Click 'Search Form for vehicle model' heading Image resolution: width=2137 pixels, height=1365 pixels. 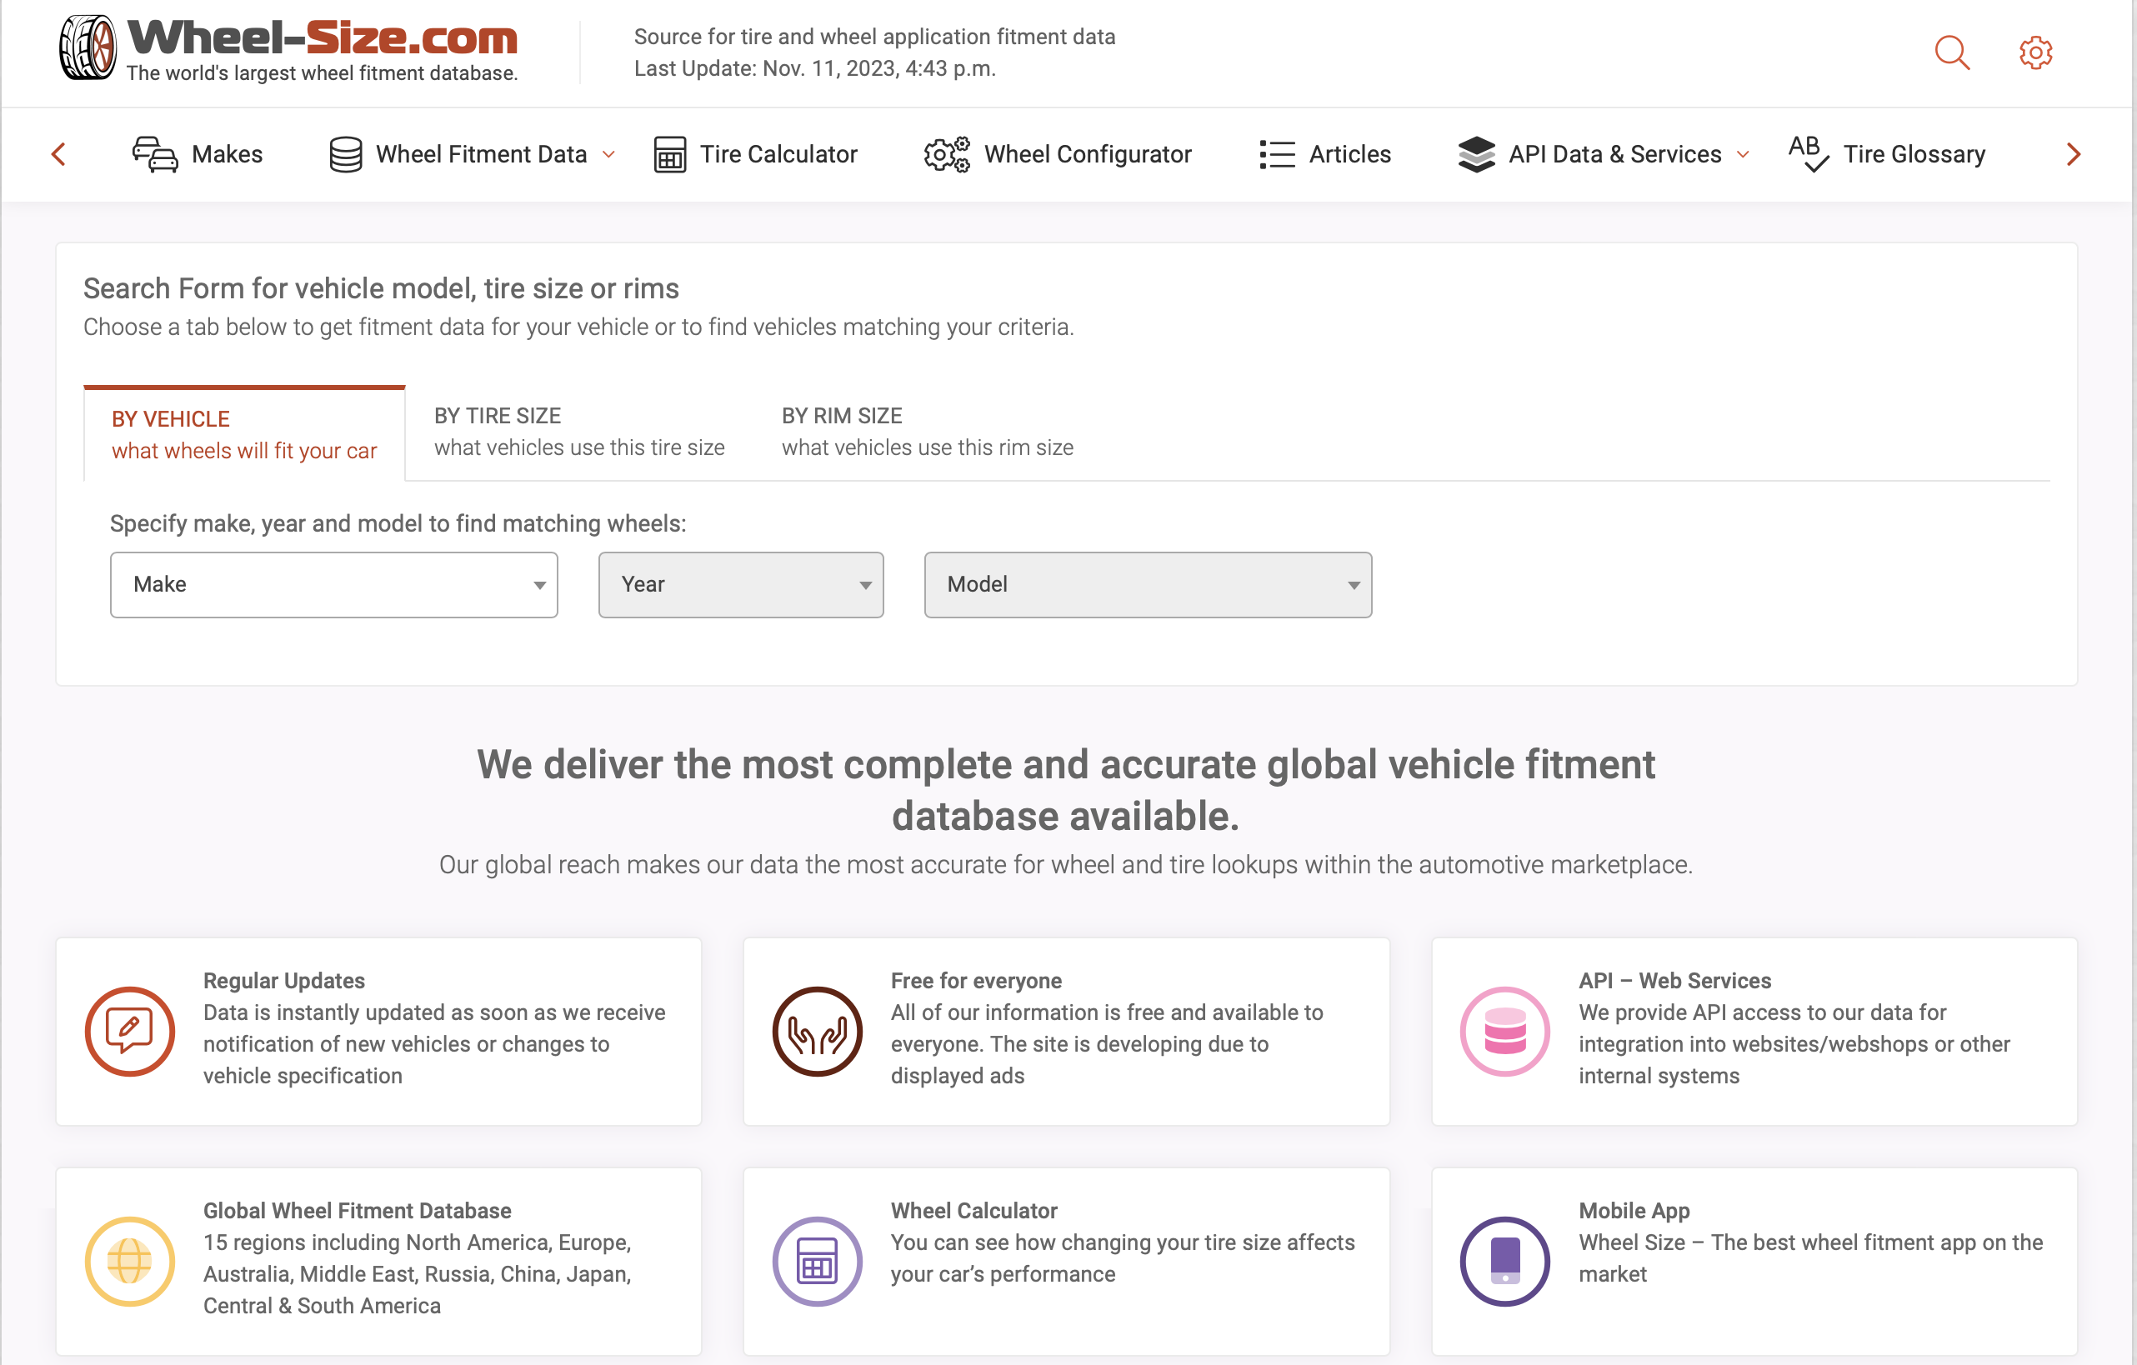click(x=381, y=288)
